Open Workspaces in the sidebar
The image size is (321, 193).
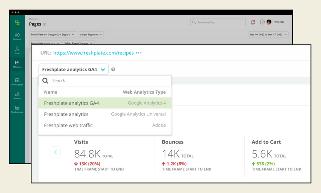pyautogui.click(x=17, y=82)
